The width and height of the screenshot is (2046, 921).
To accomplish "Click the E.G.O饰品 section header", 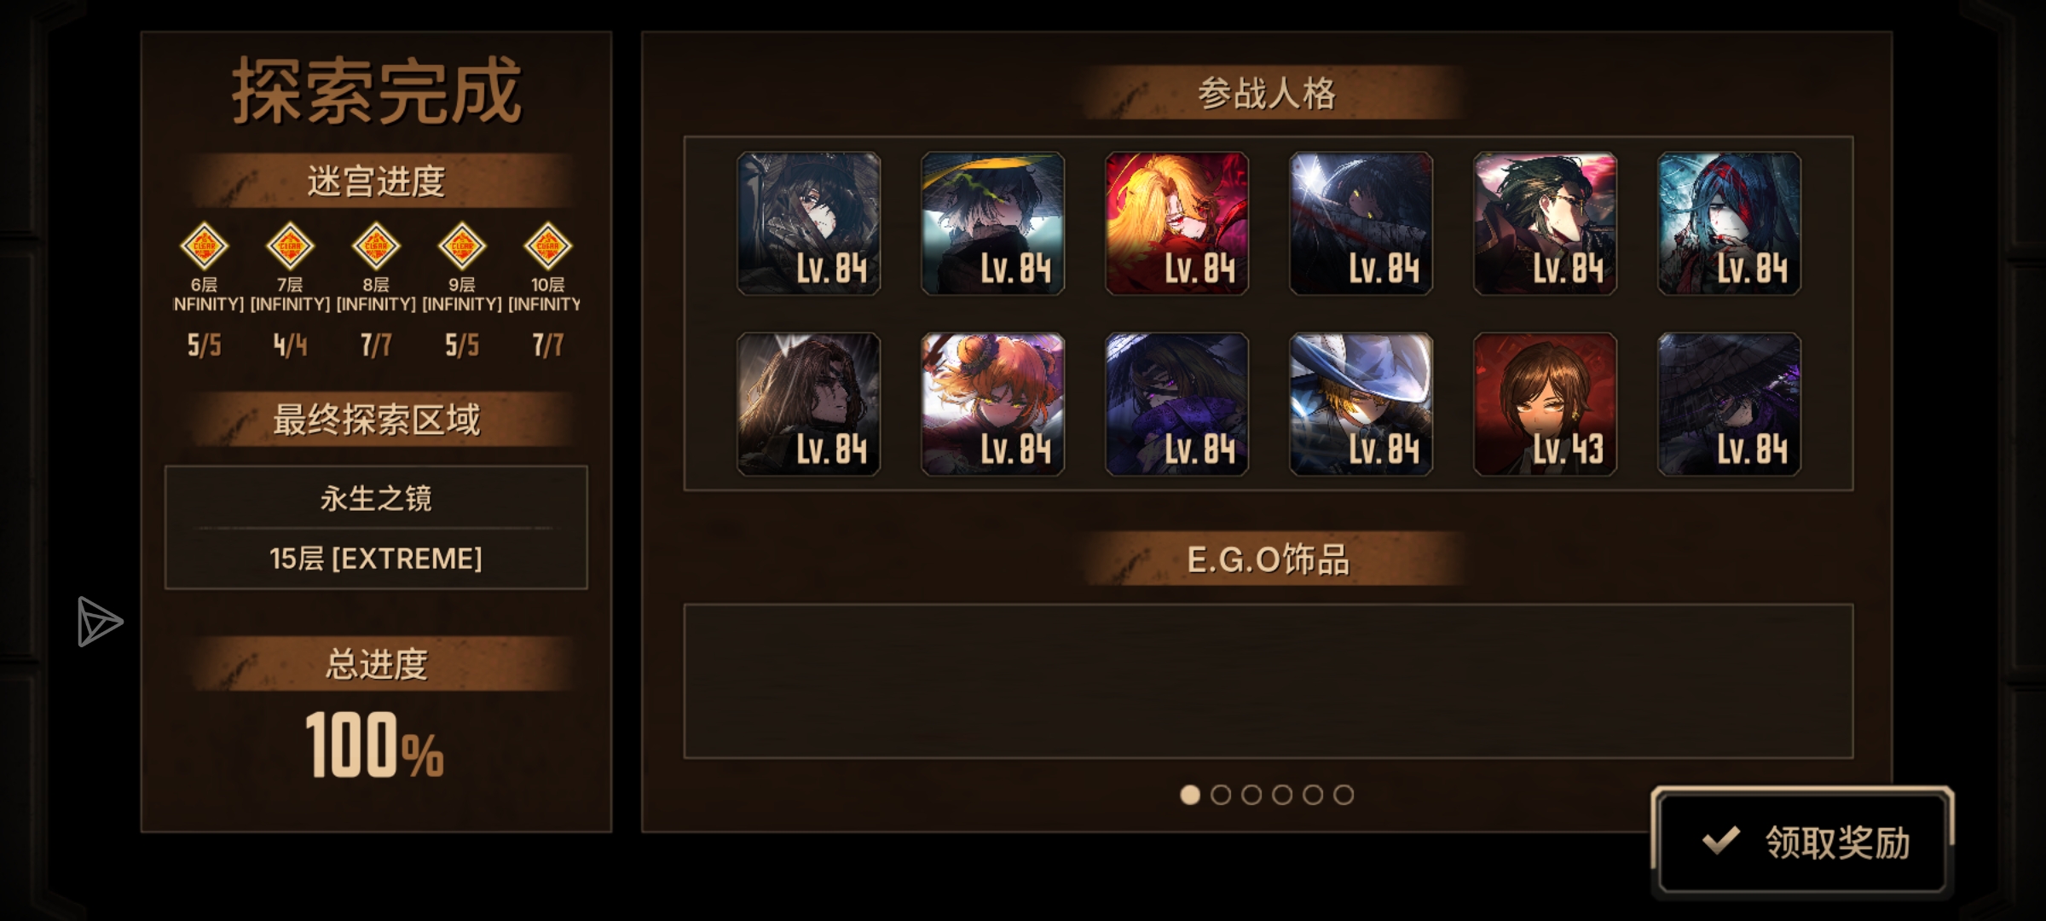I will (1268, 559).
